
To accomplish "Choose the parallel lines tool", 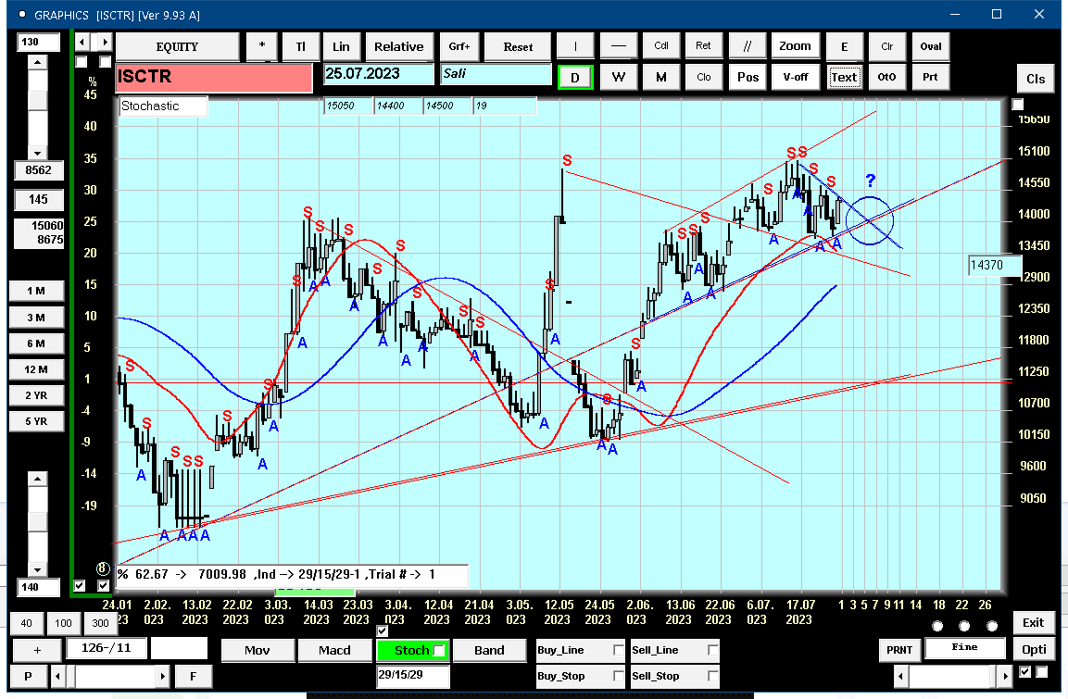I will 748,46.
